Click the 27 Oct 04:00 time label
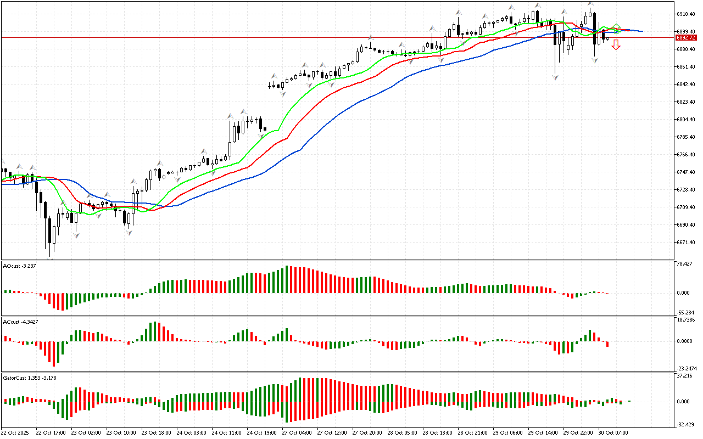 297,432
